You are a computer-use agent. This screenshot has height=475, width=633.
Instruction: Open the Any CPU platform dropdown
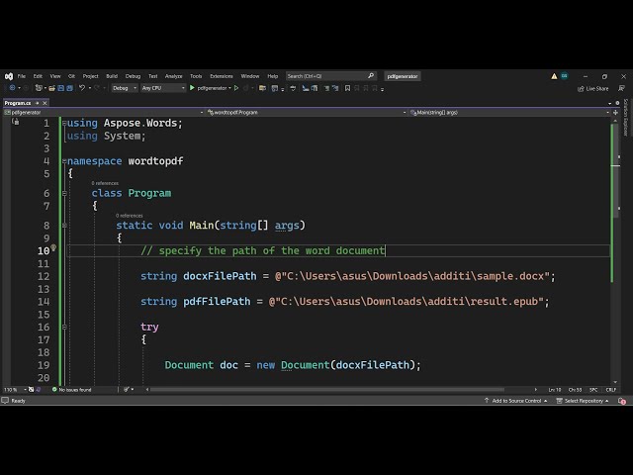[163, 88]
